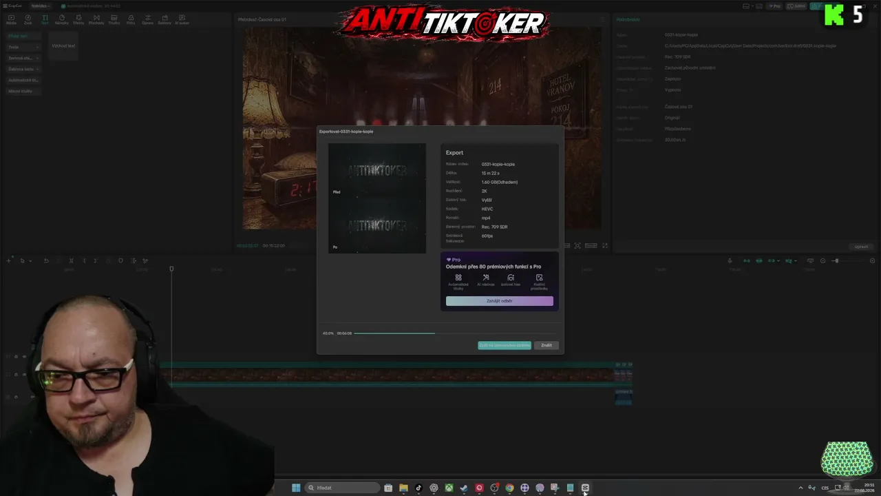This screenshot has height=496, width=881.
Task: Open CapCut from the taskbar
Action: click(x=585, y=488)
